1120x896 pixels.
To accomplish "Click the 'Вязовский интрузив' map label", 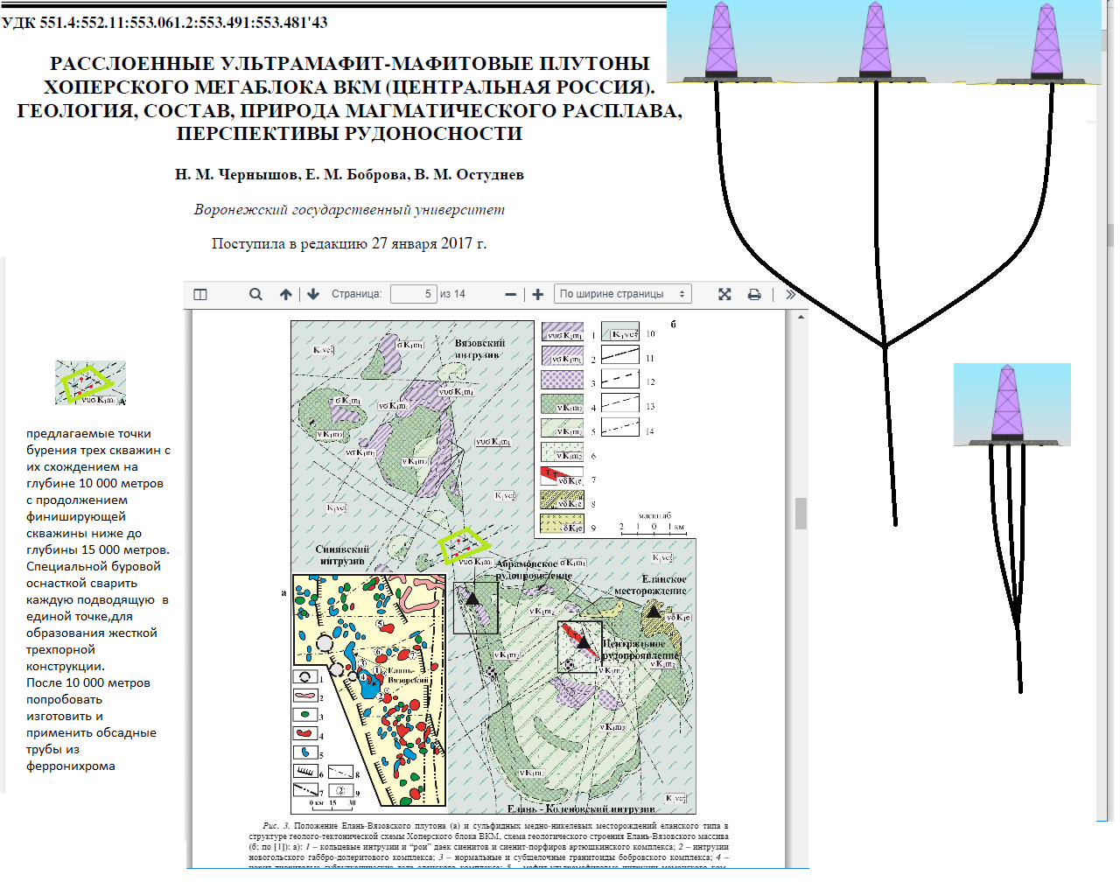I will pos(479,348).
